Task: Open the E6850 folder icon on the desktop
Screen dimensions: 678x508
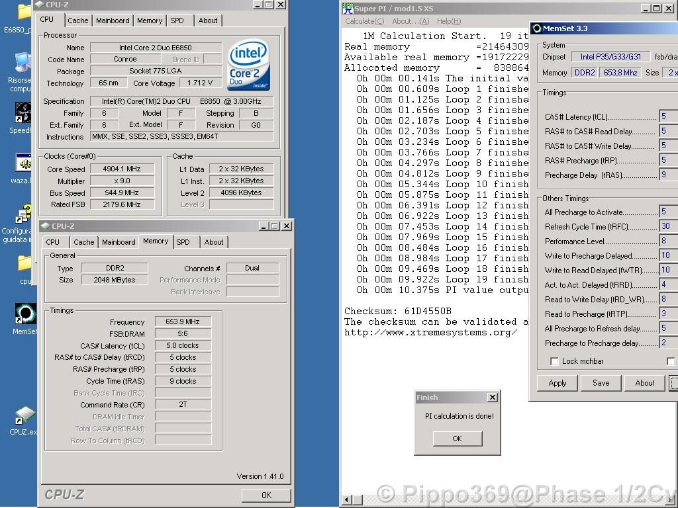Action: (x=24, y=12)
